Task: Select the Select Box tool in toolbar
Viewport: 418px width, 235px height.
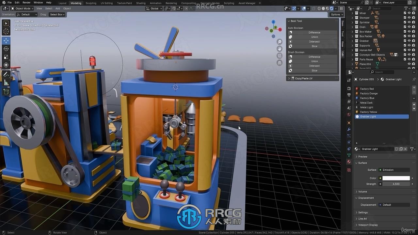Action: [x=6, y=23]
